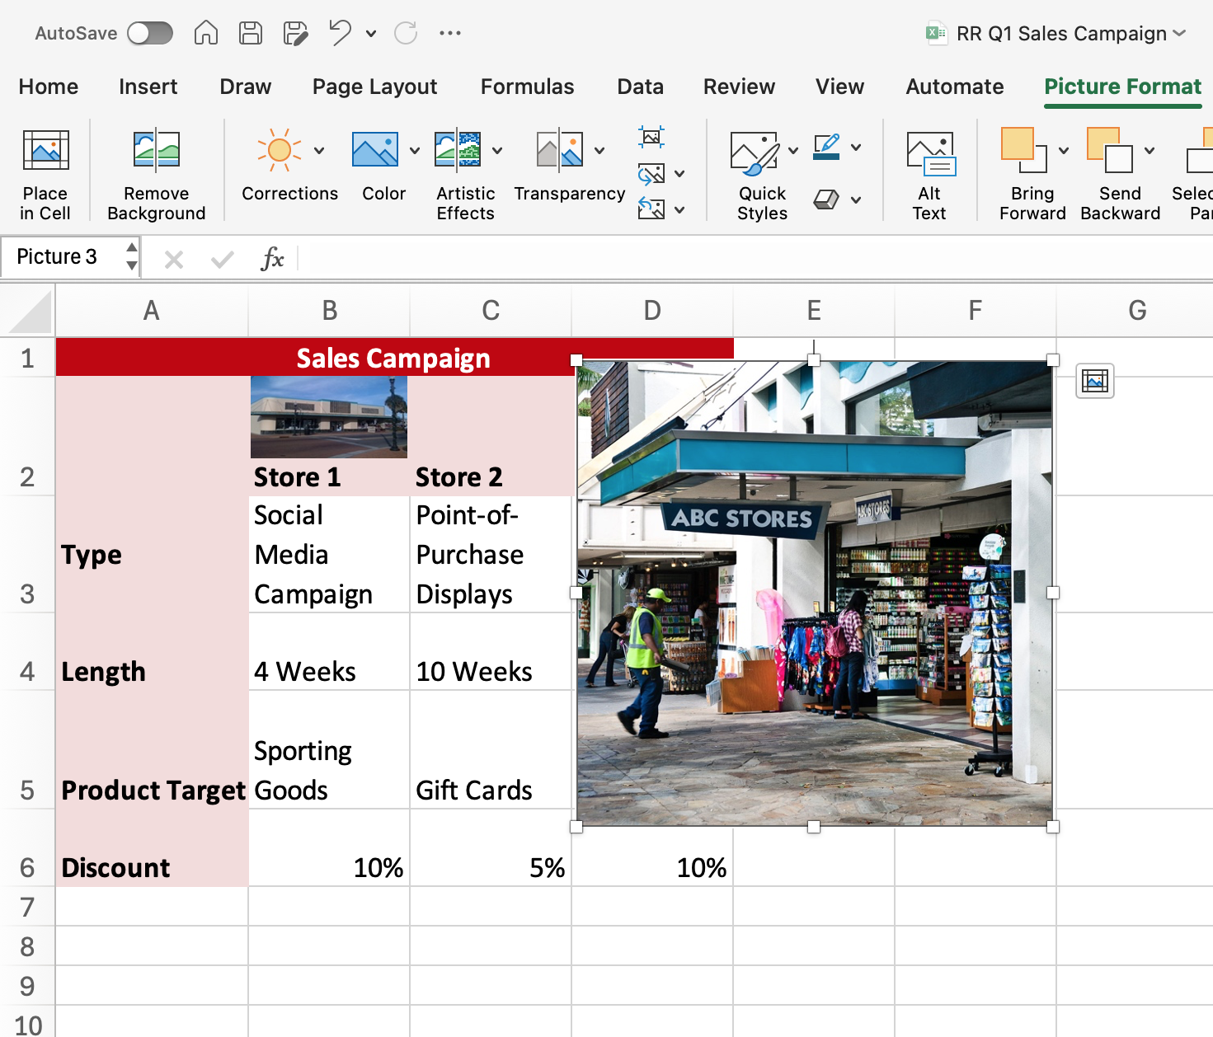
Task: Switch to the View tab
Action: click(840, 87)
